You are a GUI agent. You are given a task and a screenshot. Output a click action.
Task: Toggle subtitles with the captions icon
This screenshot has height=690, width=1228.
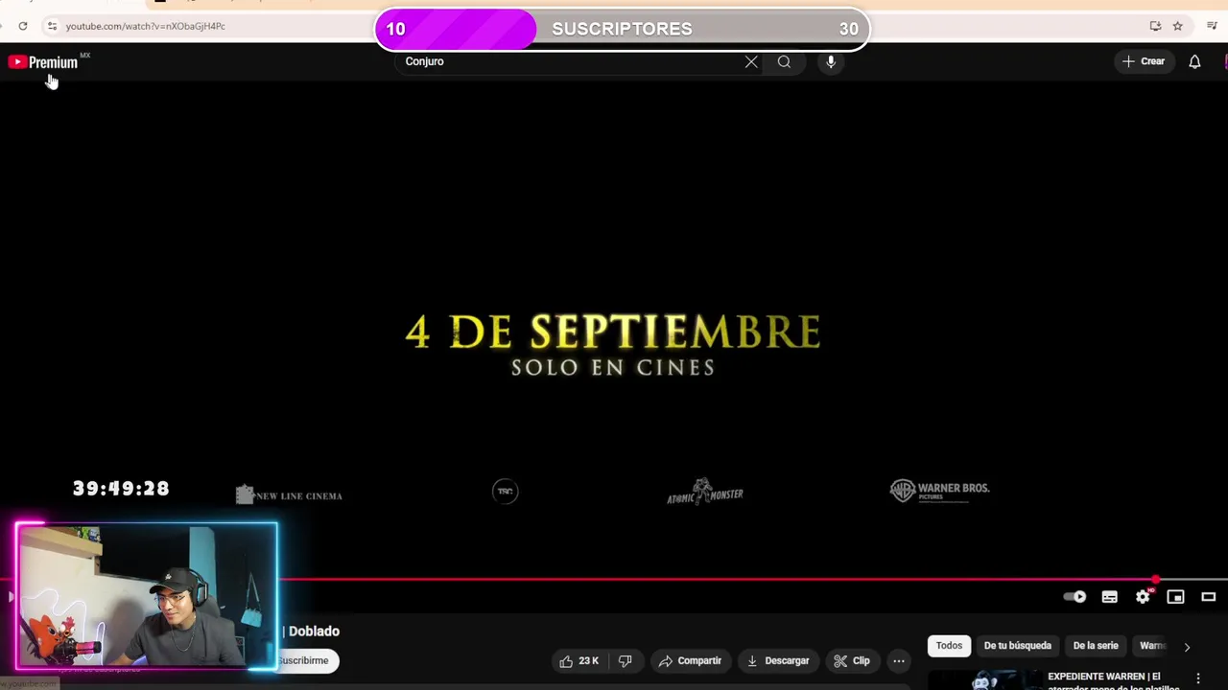click(1110, 597)
